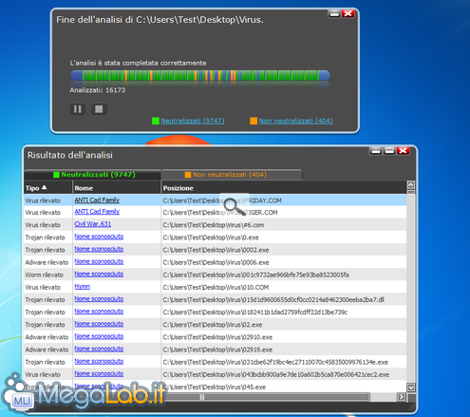The image size is (470, 417).
Task: Select Trojan rilevato cell for 0.exe
Action: [45, 237]
